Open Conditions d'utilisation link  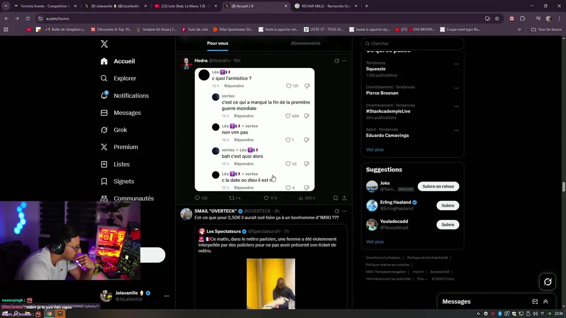(x=383, y=258)
